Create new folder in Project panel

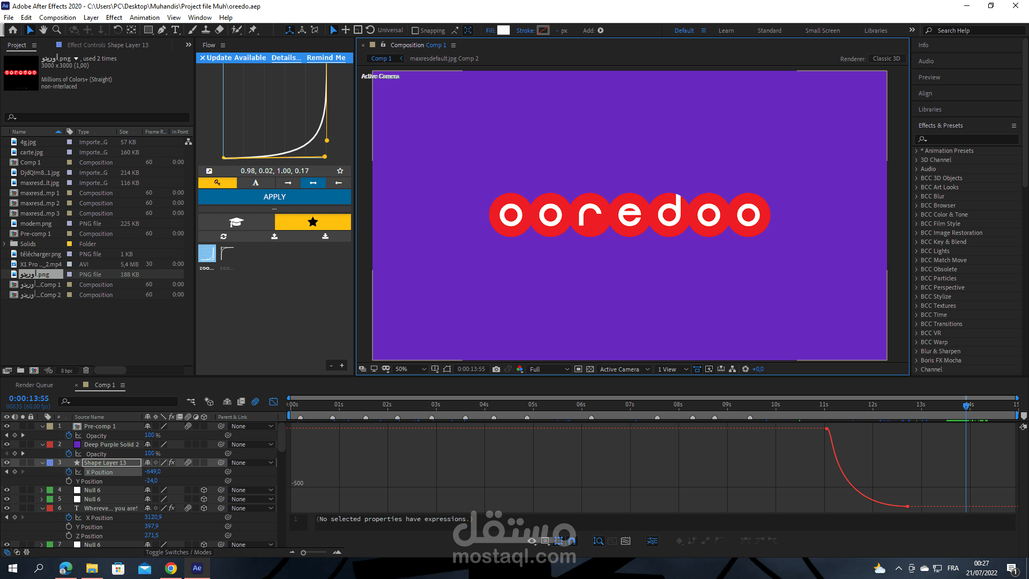(20, 370)
